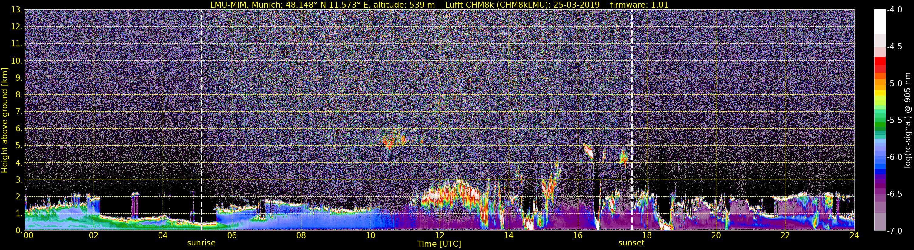This screenshot has height=250, width=914.
Task: Click time-axis tick label "20"
Action: coord(716,235)
